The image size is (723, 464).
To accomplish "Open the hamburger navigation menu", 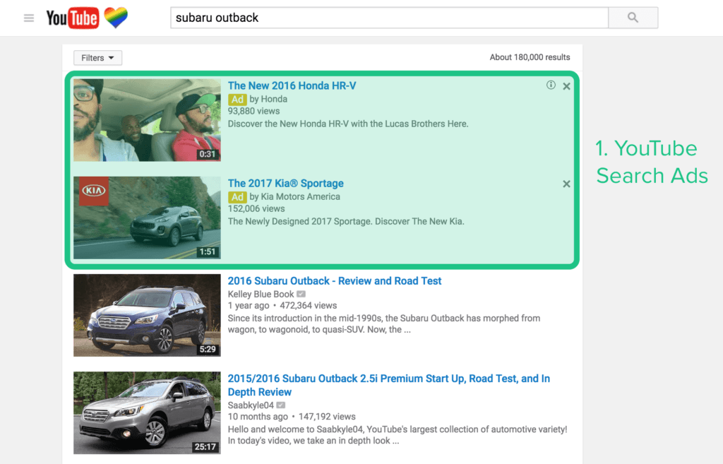I will click(x=28, y=18).
